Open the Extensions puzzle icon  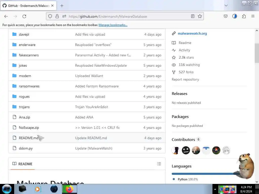coord(244,16)
